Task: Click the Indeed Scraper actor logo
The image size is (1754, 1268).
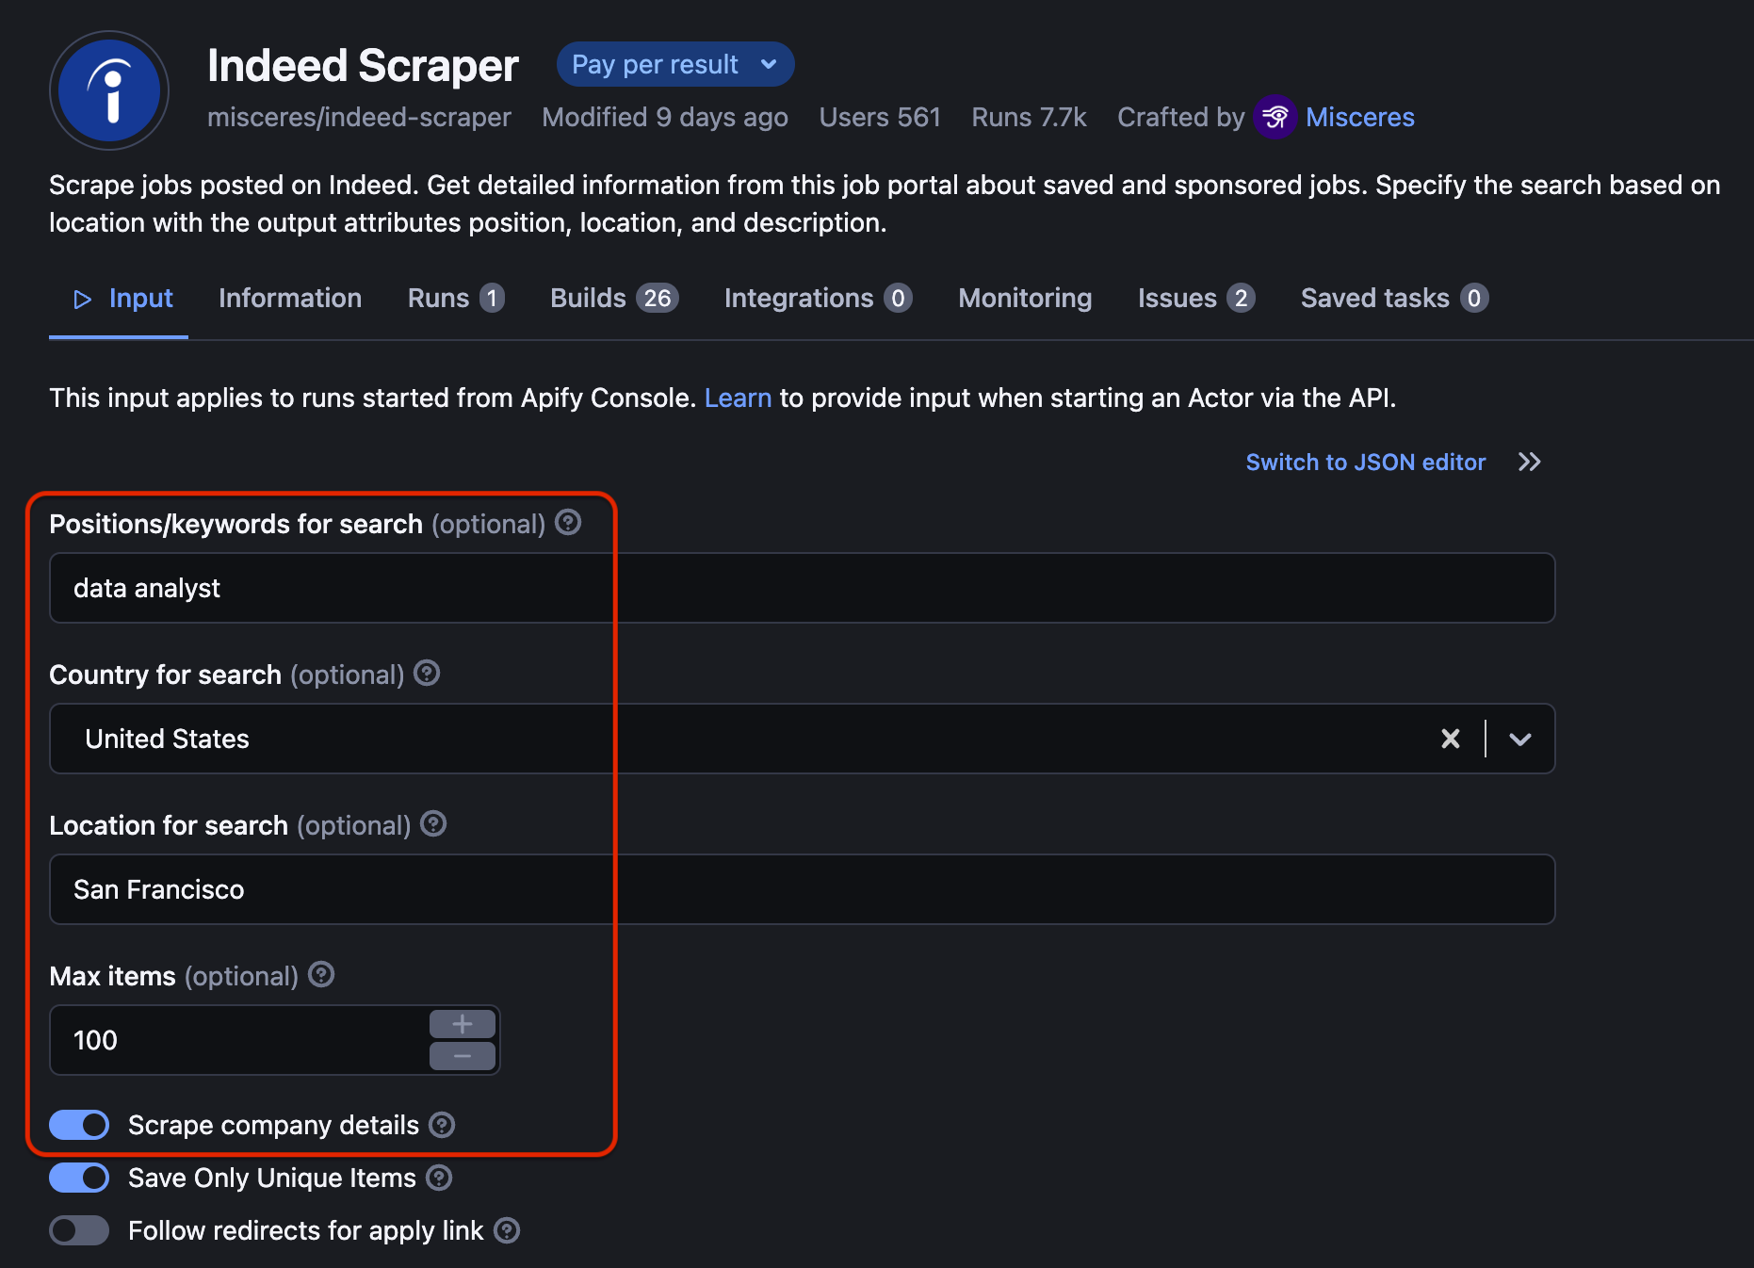Action: [108, 89]
